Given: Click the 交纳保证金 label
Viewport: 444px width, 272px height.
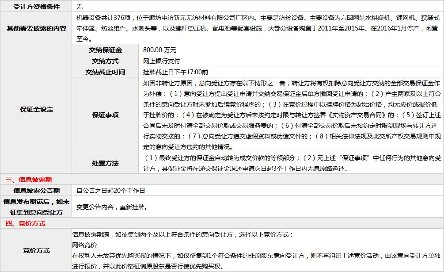Looking at the screenshot, I should tap(105, 50).
